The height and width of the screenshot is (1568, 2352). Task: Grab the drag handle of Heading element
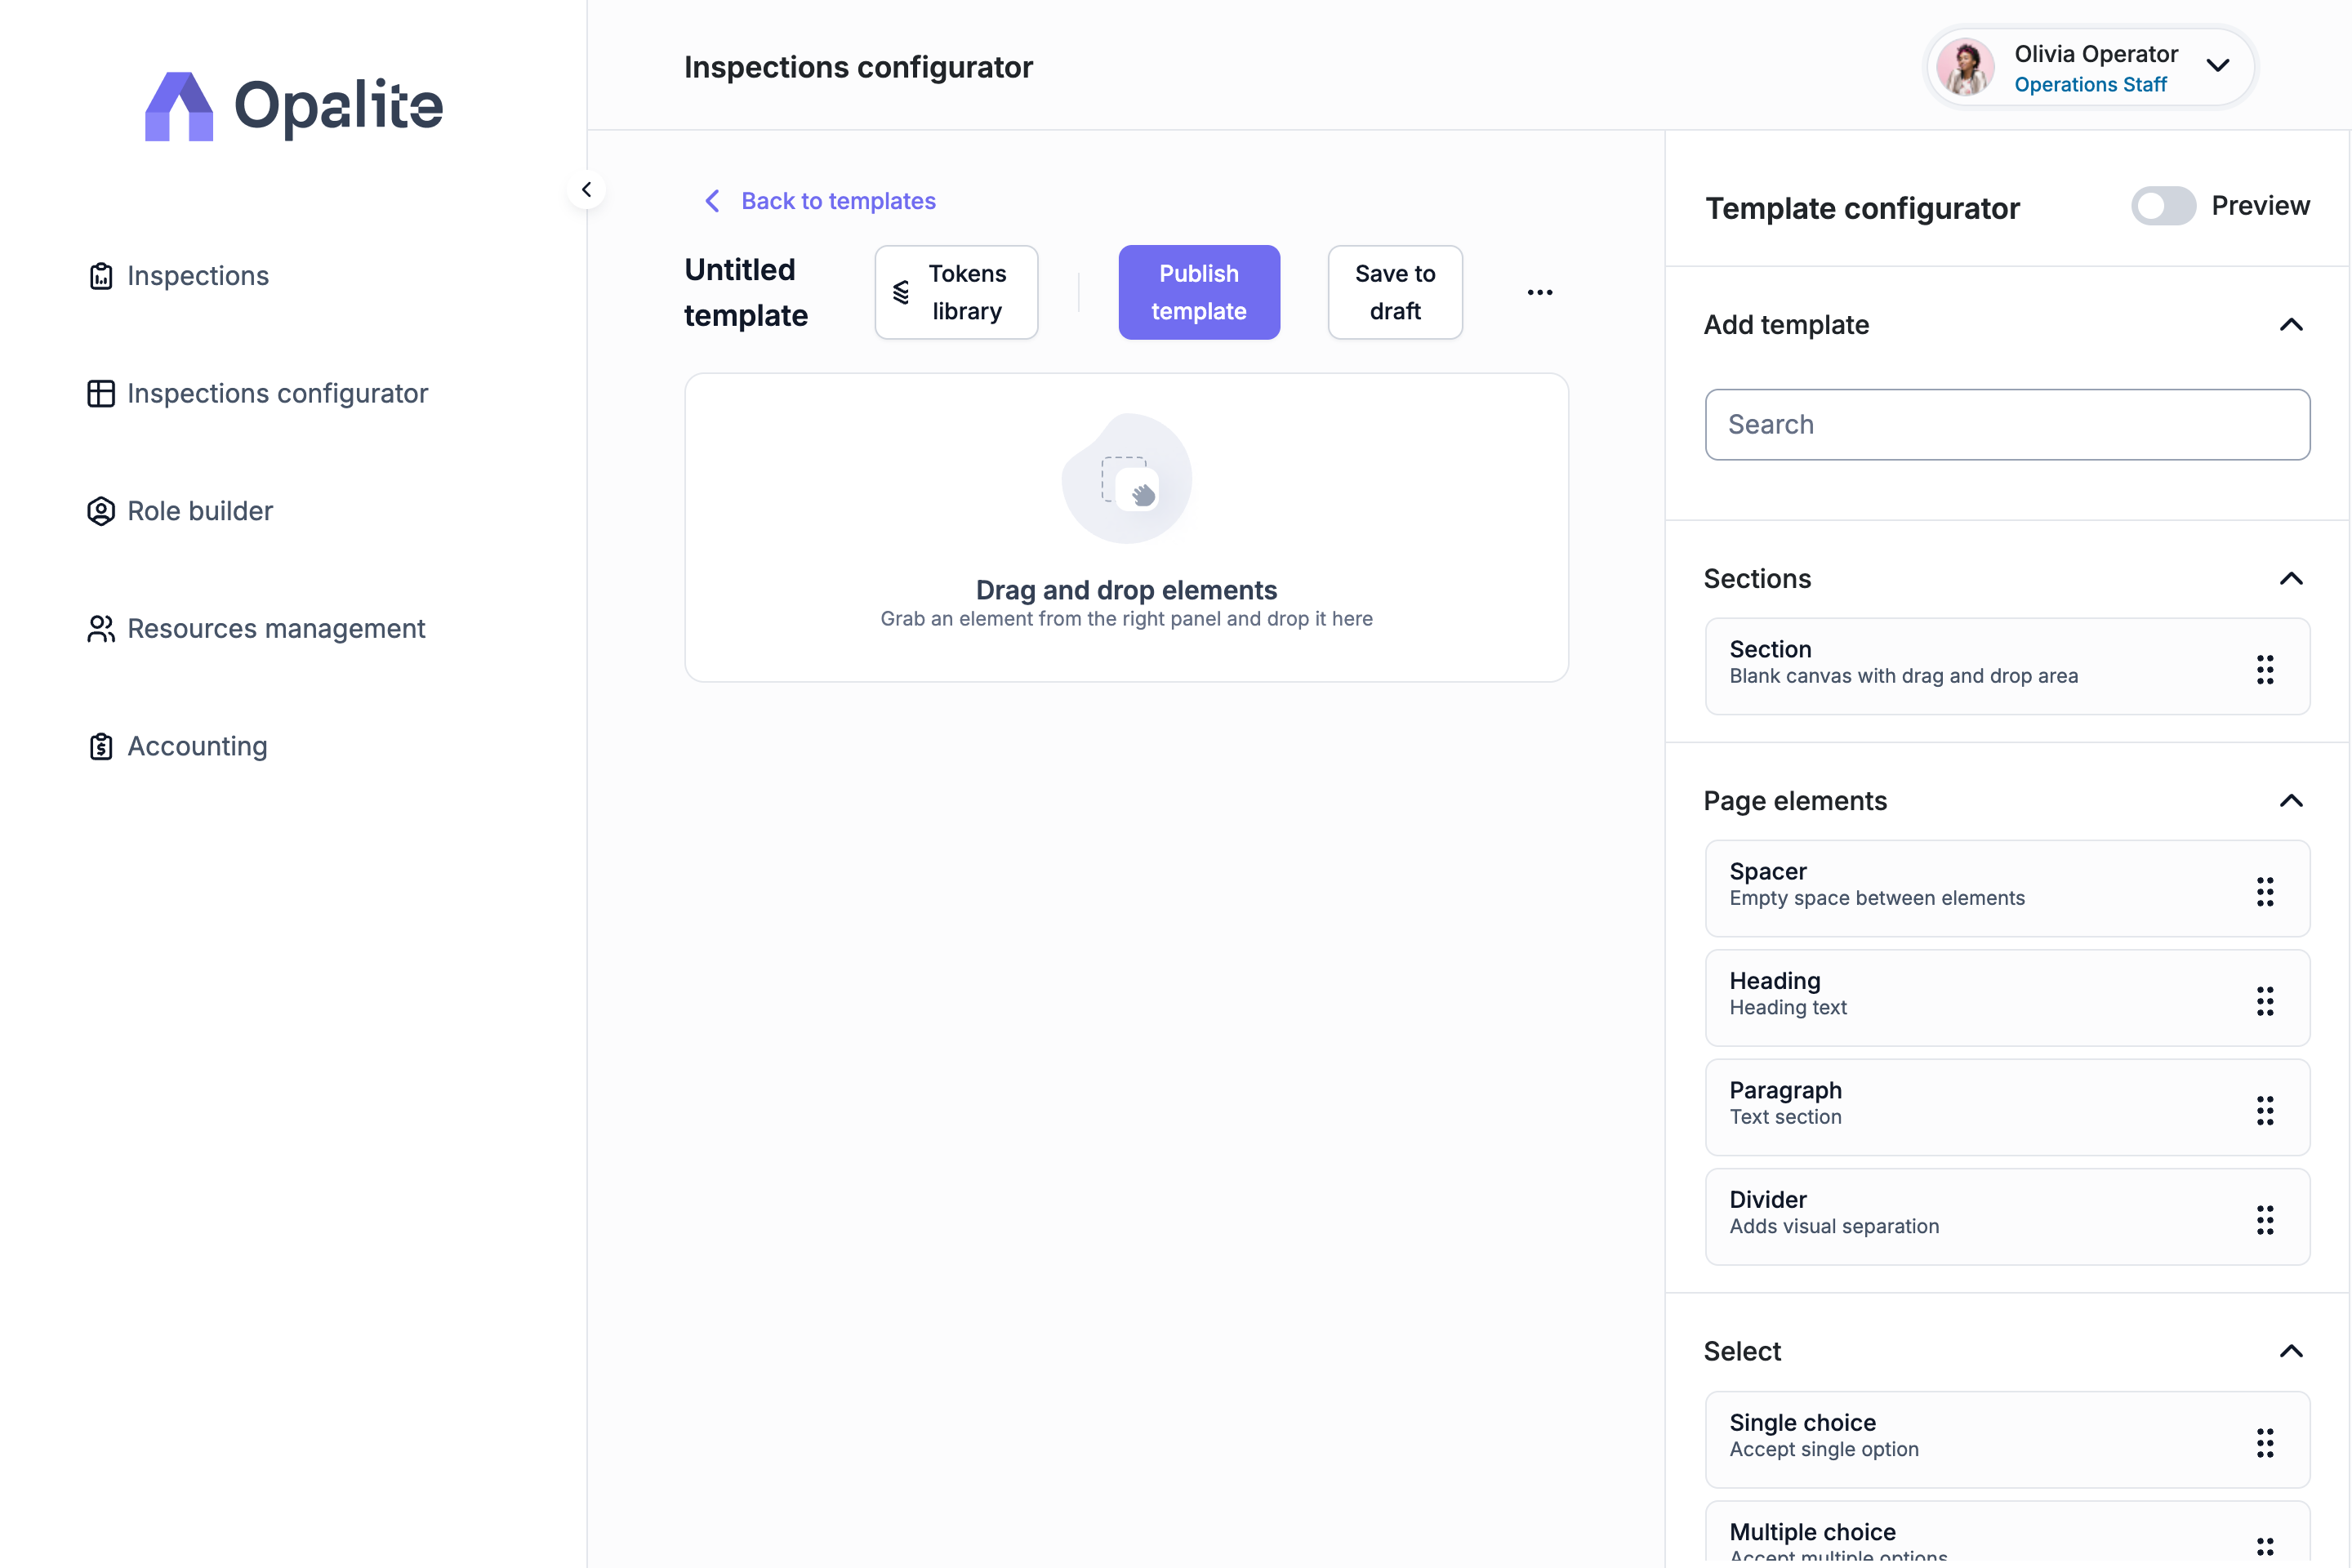tap(2265, 1001)
